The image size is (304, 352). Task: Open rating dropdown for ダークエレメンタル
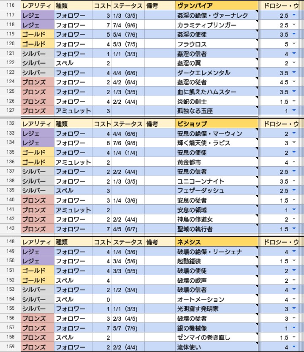click(294, 73)
